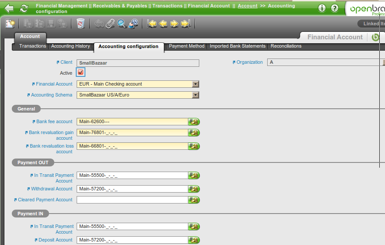385x245 pixels.
Task: Open the Imported Bank Statements tab
Action: 237,46
